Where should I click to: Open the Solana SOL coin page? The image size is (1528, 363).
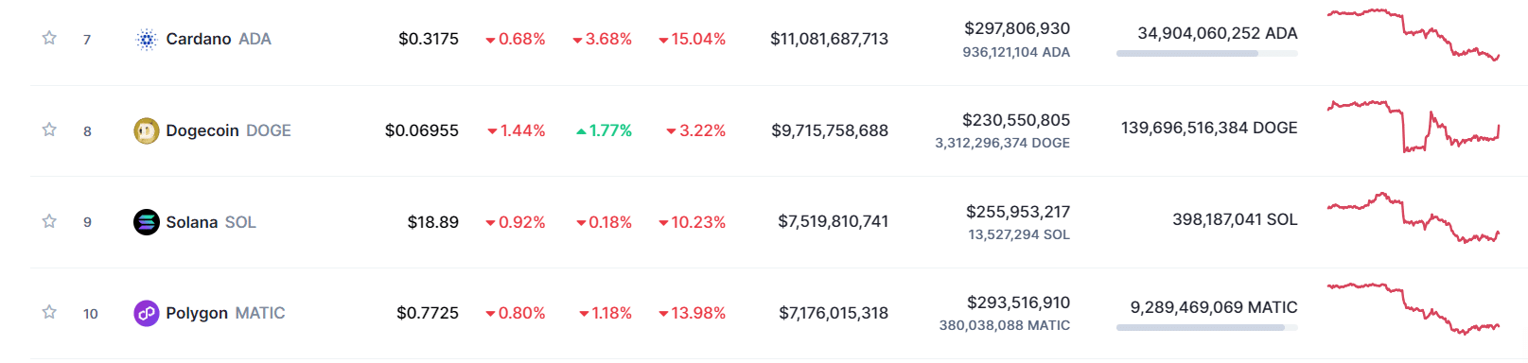click(211, 222)
